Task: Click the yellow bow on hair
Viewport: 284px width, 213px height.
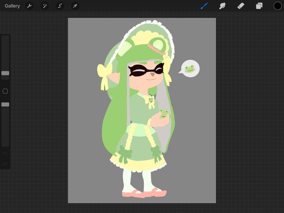Action: tap(104, 76)
